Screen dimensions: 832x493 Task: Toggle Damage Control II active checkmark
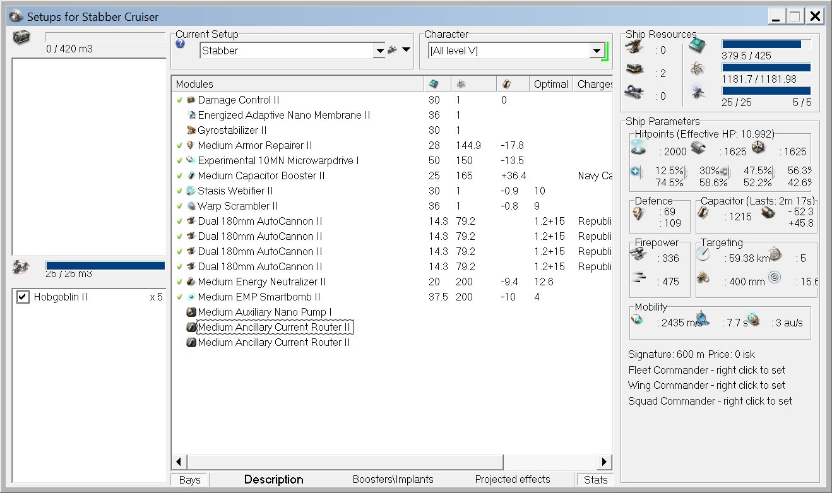point(179,100)
